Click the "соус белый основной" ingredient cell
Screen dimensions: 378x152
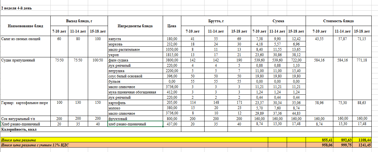(125, 76)
